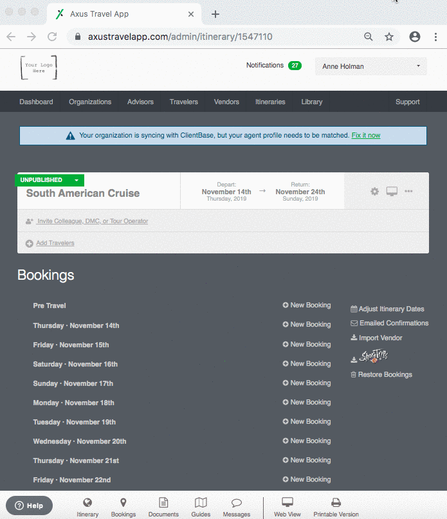Expand the UNPUBLISHED status dropdown
This screenshot has width=447, height=519.
coord(77,180)
